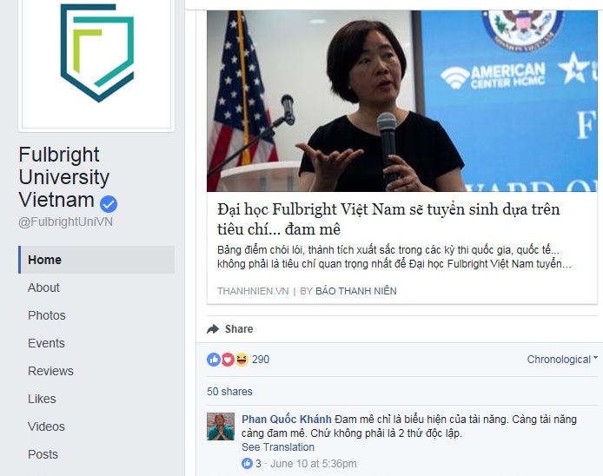The height and width of the screenshot is (476, 603).
Task: Select the Home tab in sidebar
Action: tap(96, 260)
